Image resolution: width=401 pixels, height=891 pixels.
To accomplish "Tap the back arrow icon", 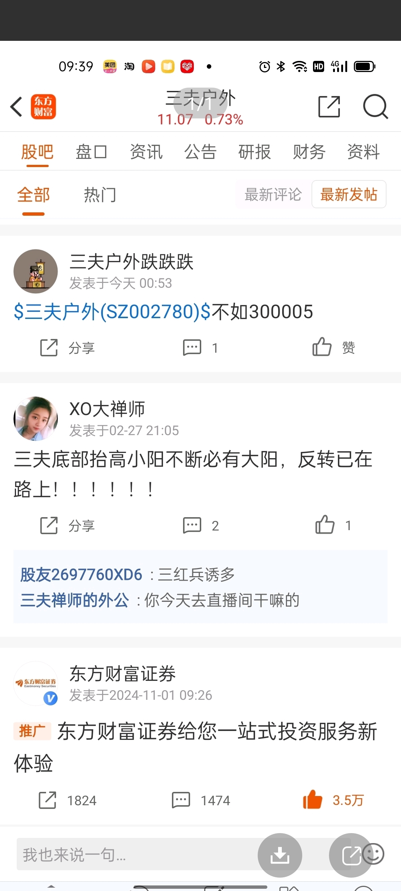I will pyautogui.click(x=16, y=107).
